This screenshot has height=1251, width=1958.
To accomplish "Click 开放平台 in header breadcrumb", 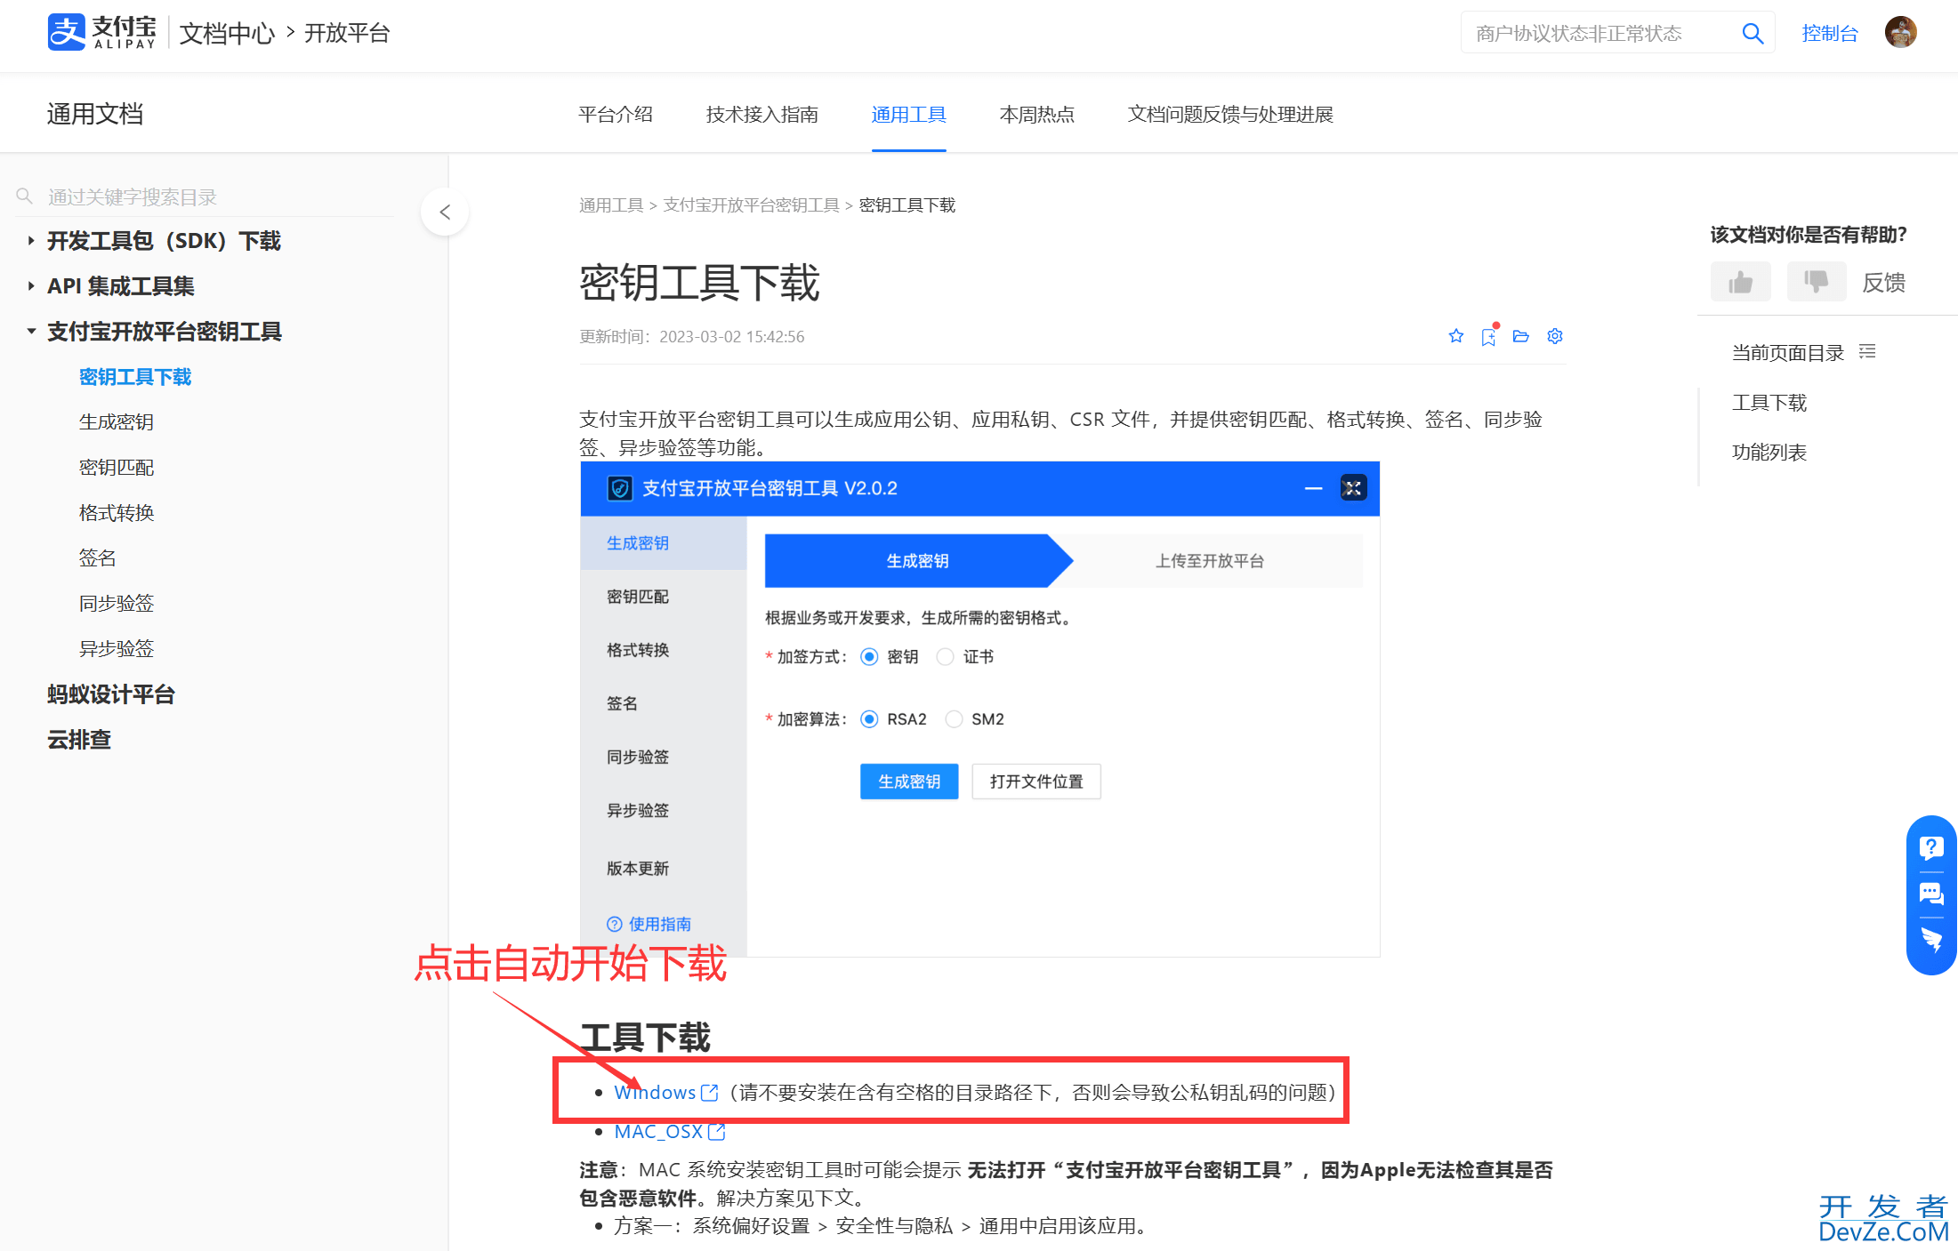I will (347, 33).
